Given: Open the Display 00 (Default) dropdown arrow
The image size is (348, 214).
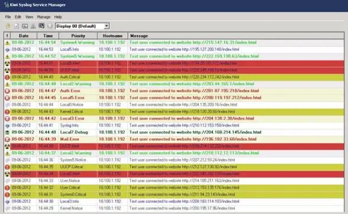Looking at the screenshot, I should click(107, 26).
